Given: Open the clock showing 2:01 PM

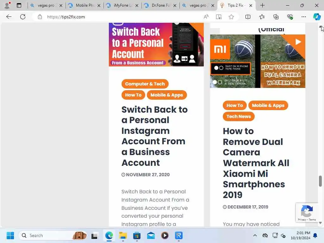Looking at the screenshot, I should point(300,235).
